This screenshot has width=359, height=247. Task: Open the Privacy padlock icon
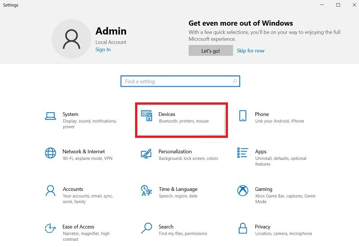pyautogui.click(x=243, y=228)
